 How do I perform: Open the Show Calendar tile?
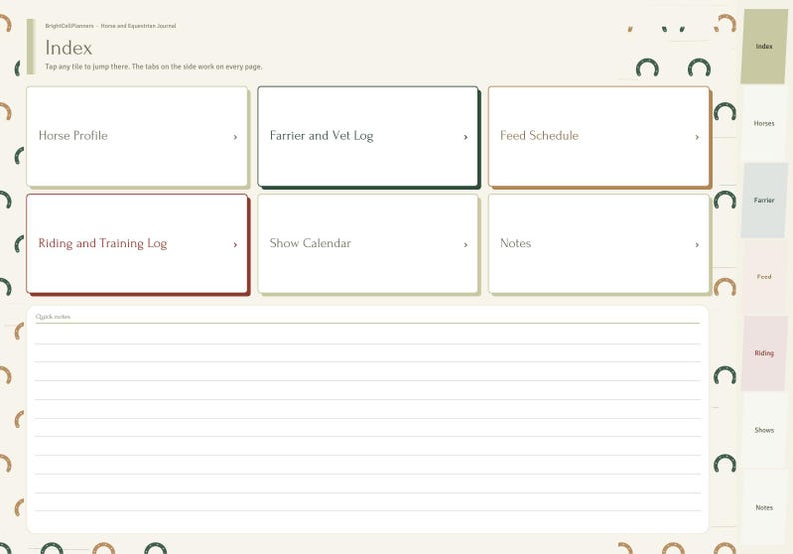(368, 244)
